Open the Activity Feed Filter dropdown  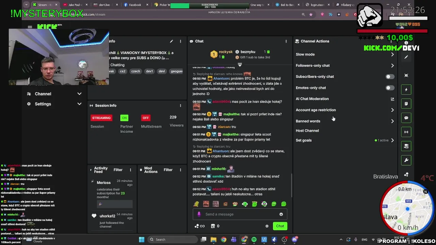[x=118, y=170]
